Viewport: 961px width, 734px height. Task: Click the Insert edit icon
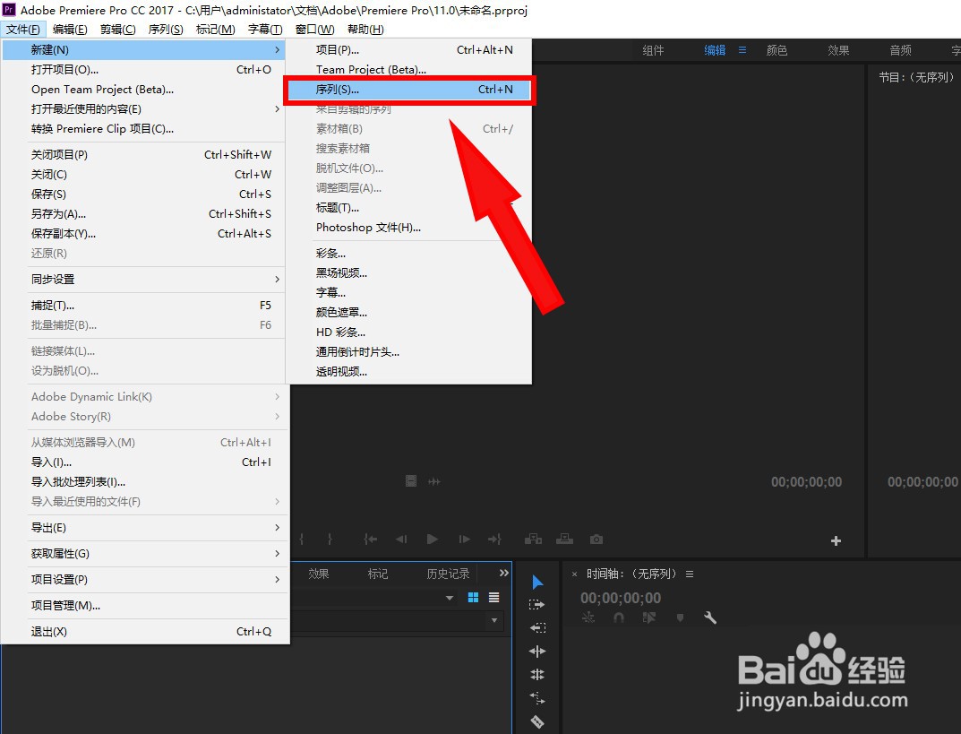click(533, 539)
